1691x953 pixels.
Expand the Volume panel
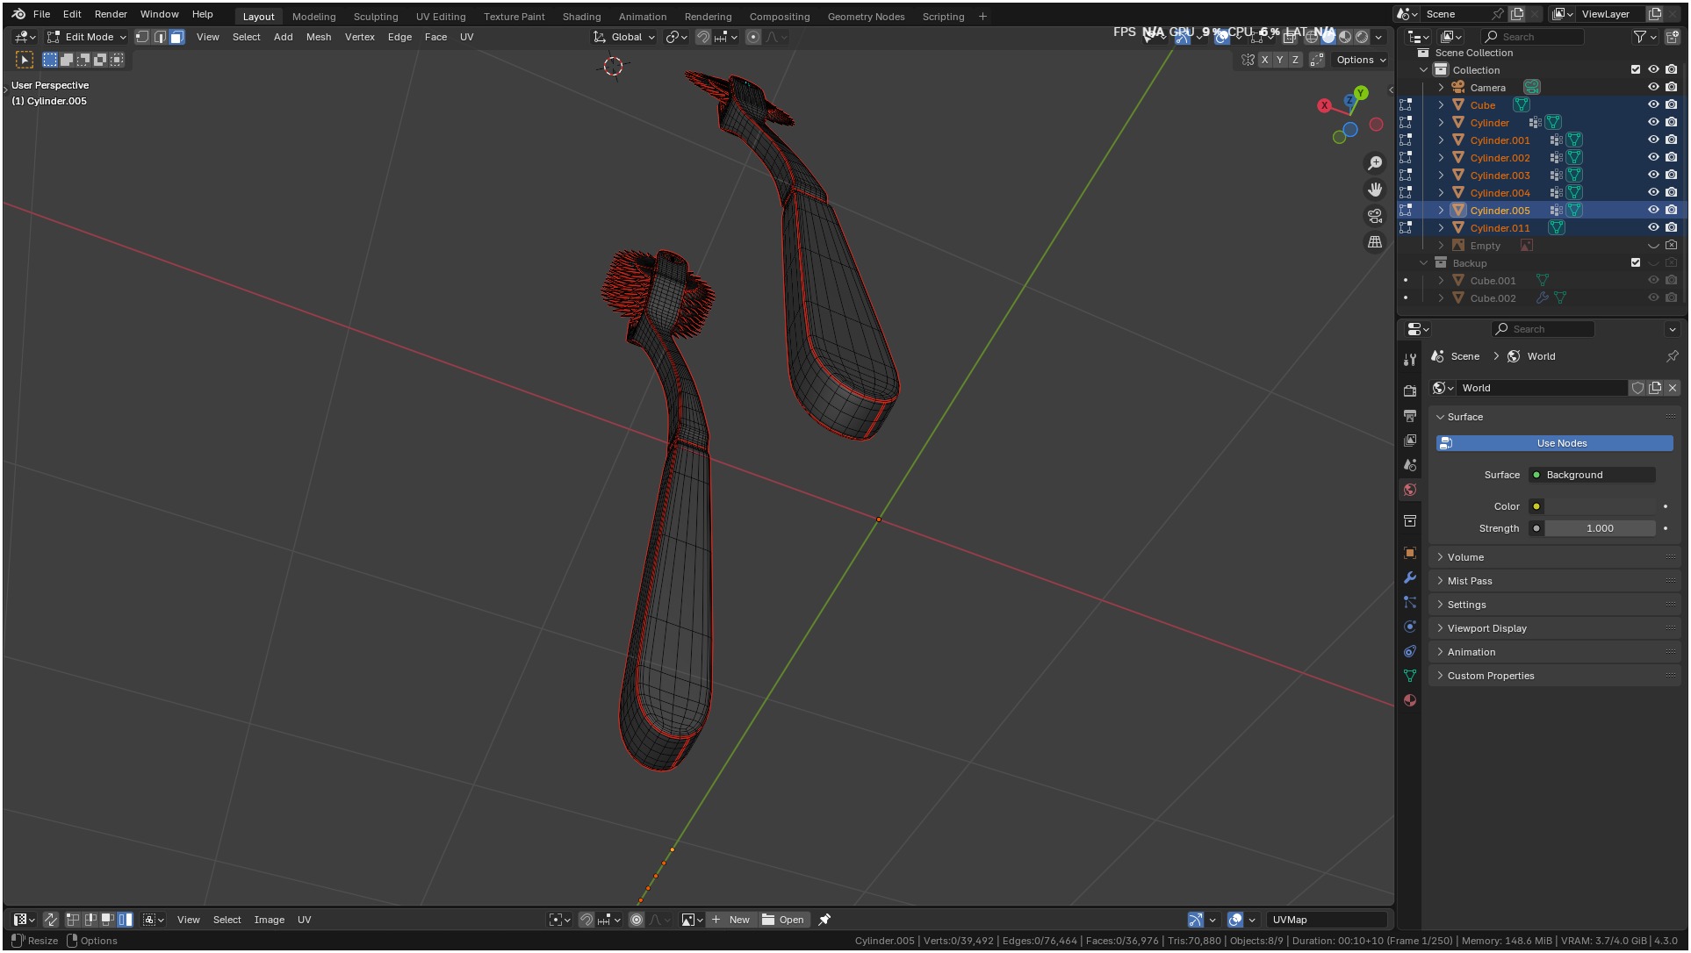(1465, 557)
